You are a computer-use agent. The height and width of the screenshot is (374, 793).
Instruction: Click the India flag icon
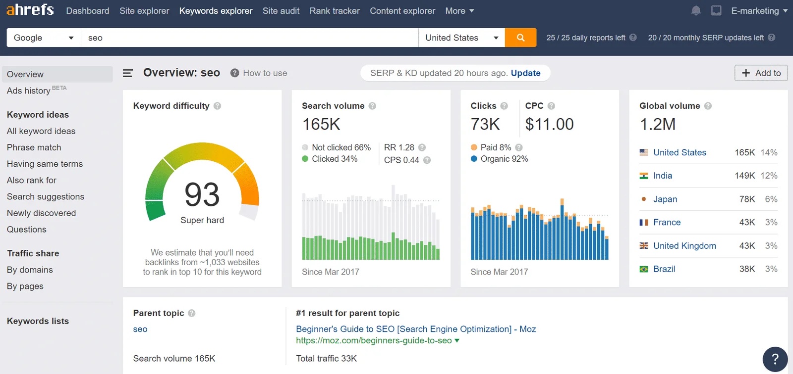[x=644, y=176]
